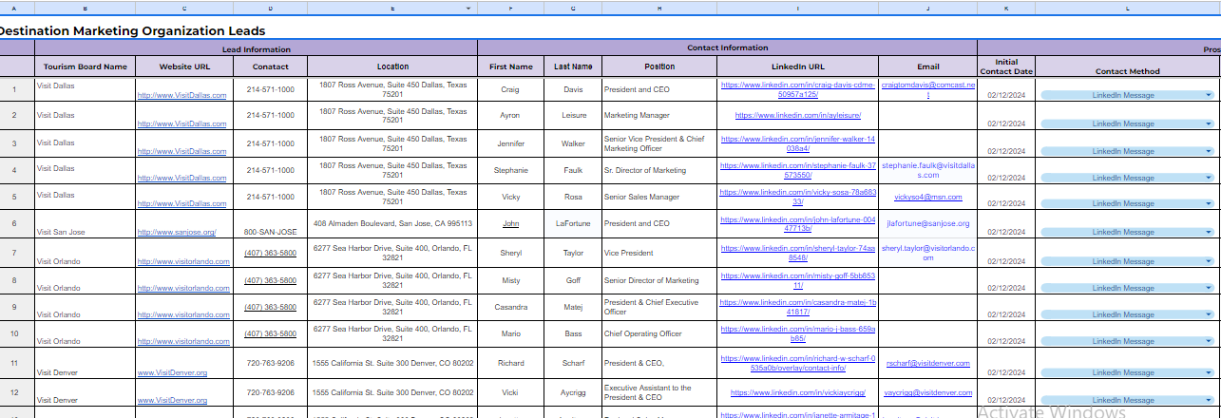The height and width of the screenshot is (418, 1221).
Task: Click the 'Position' header cell
Action: 659,66
